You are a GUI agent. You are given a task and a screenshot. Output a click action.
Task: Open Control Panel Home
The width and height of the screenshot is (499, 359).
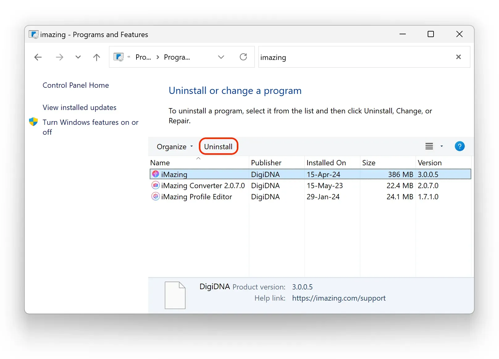pyautogui.click(x=76, y=85)
